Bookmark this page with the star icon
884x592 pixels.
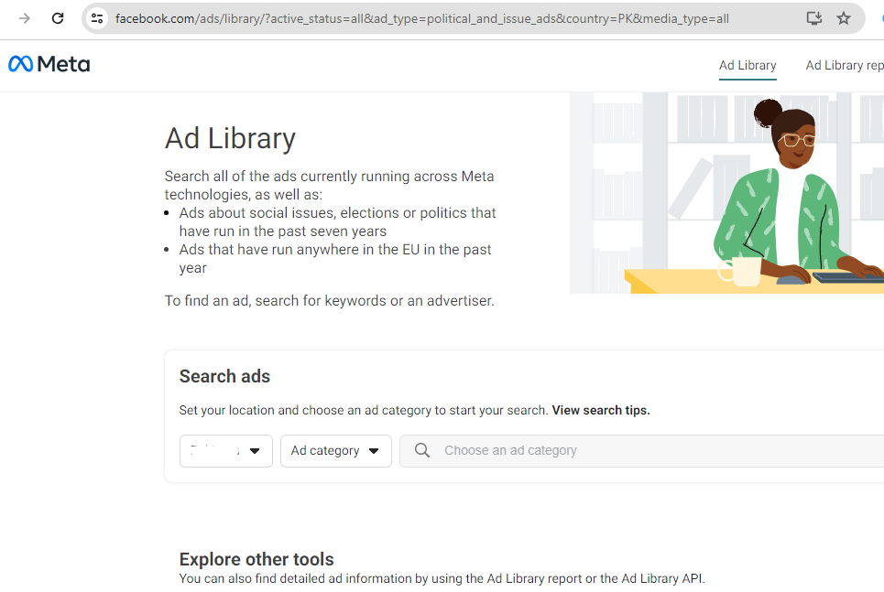pos(844,18)
